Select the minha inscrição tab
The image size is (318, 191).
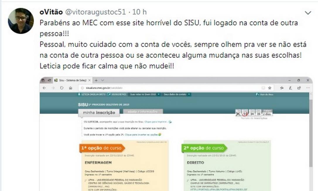click(x=99, y=113)
